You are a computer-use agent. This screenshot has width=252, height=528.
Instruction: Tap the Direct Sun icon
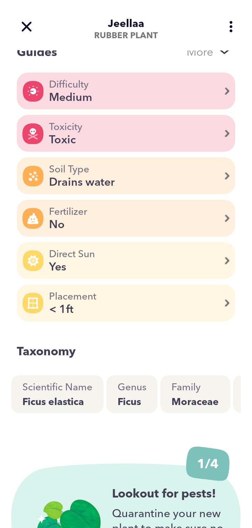coord(33,261)
